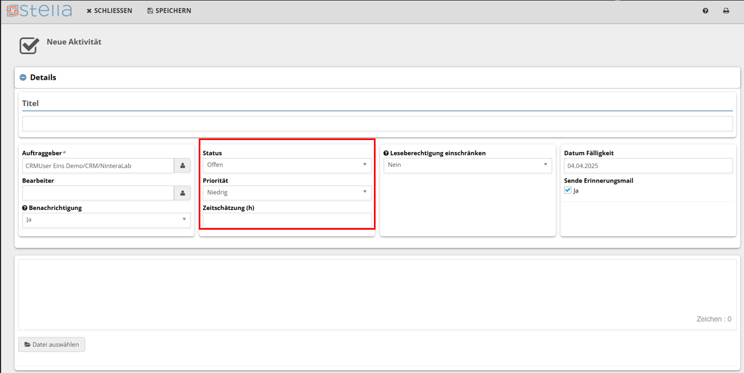
Task: Click Speichern in the top toolbar
Action: tap(169, 11)
